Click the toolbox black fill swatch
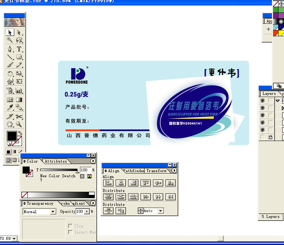 [x=12, y=136]
